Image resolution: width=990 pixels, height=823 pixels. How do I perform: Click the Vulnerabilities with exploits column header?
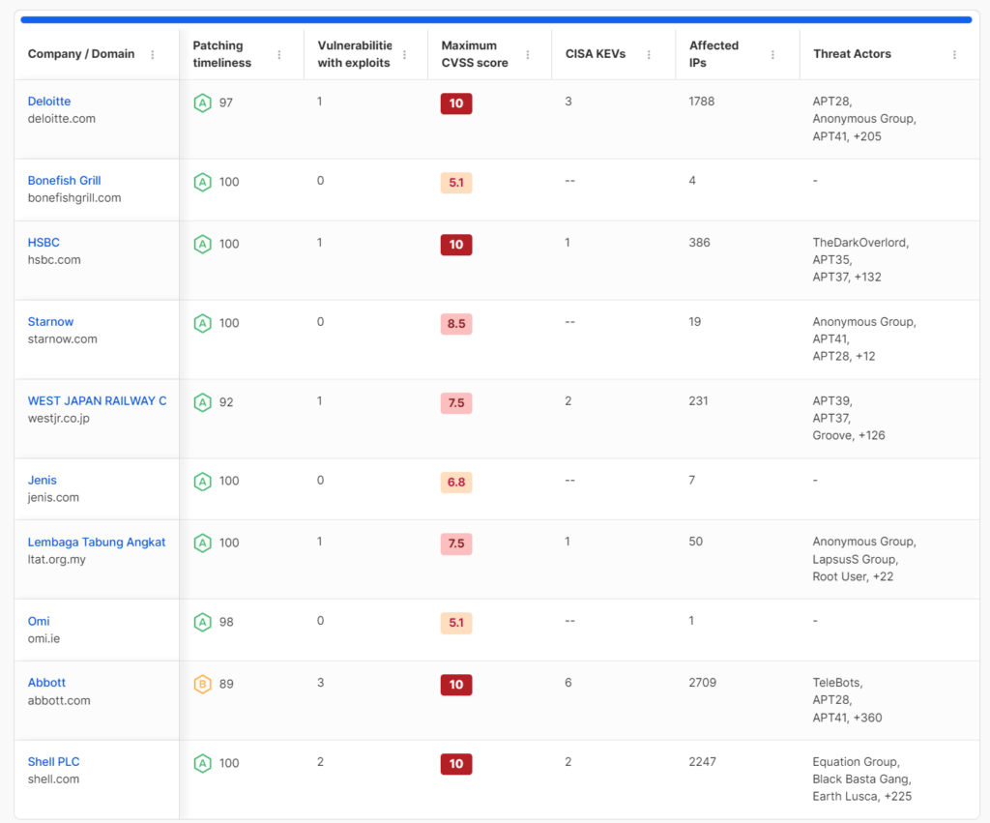[355, 54]
